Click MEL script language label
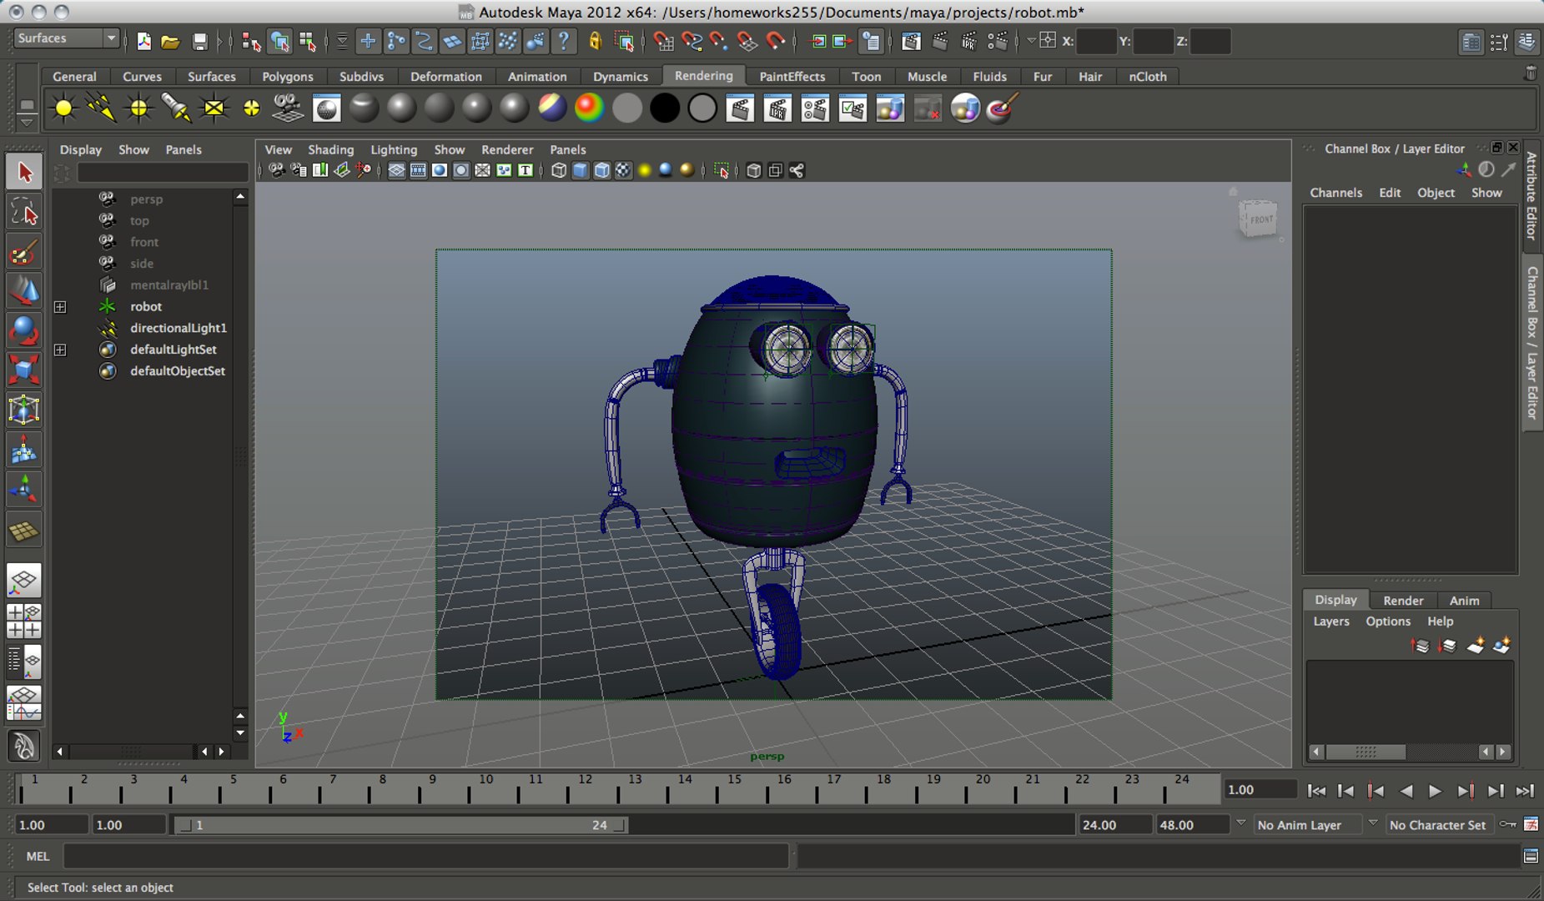 pyautogui.click(x=38, y=856)
